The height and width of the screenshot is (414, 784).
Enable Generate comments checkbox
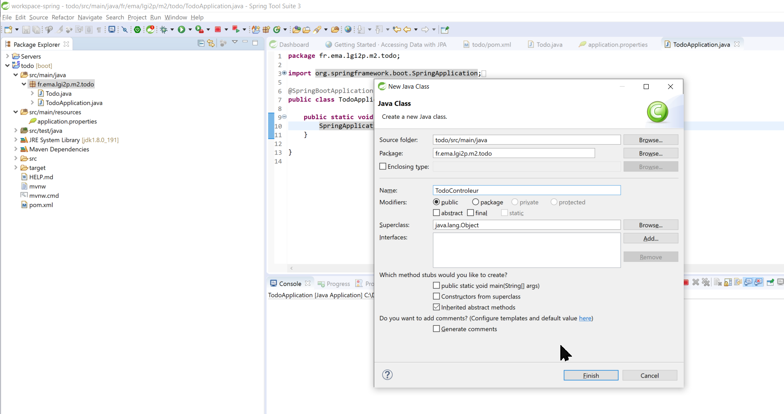click(x=437, y=329)
